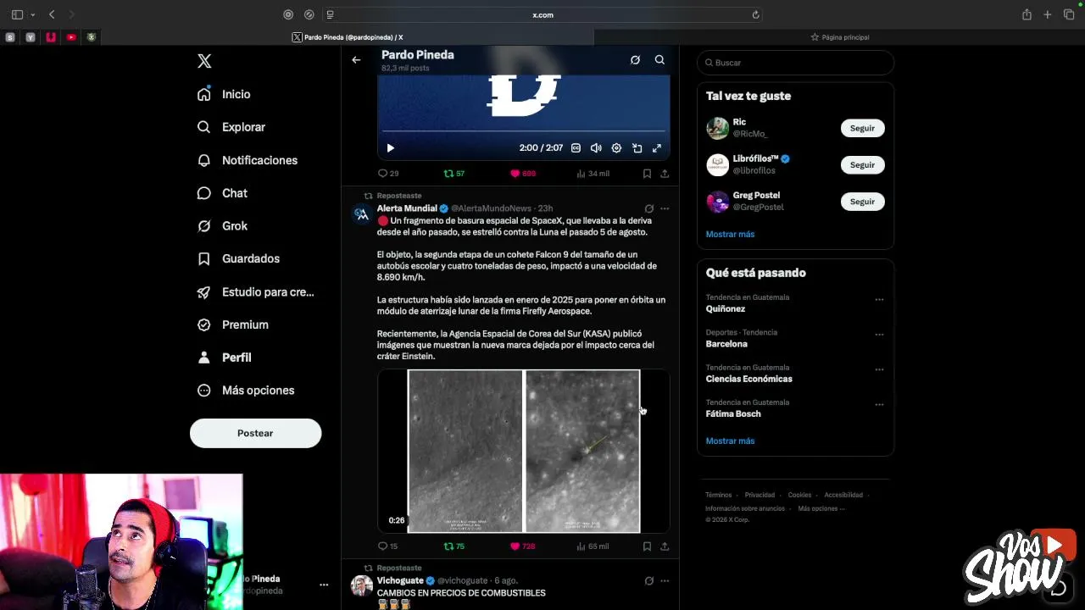1085x610 pixels.
Task: Open more options for Ciencias Económicas trend
Action: (x=879, y=369)
